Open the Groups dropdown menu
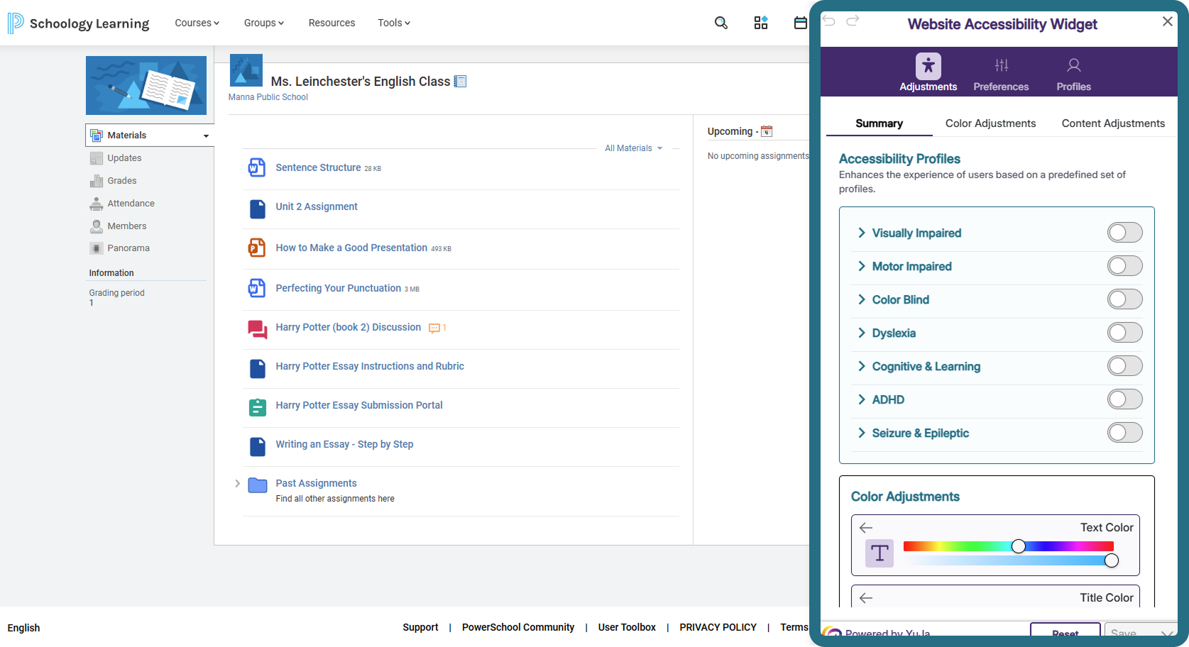 (x=264, y=23)
